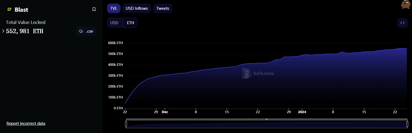Click the 552,981 ETH value
This screenshot has height=133, width=412.
pyautogui.click(x=25, y=31)
